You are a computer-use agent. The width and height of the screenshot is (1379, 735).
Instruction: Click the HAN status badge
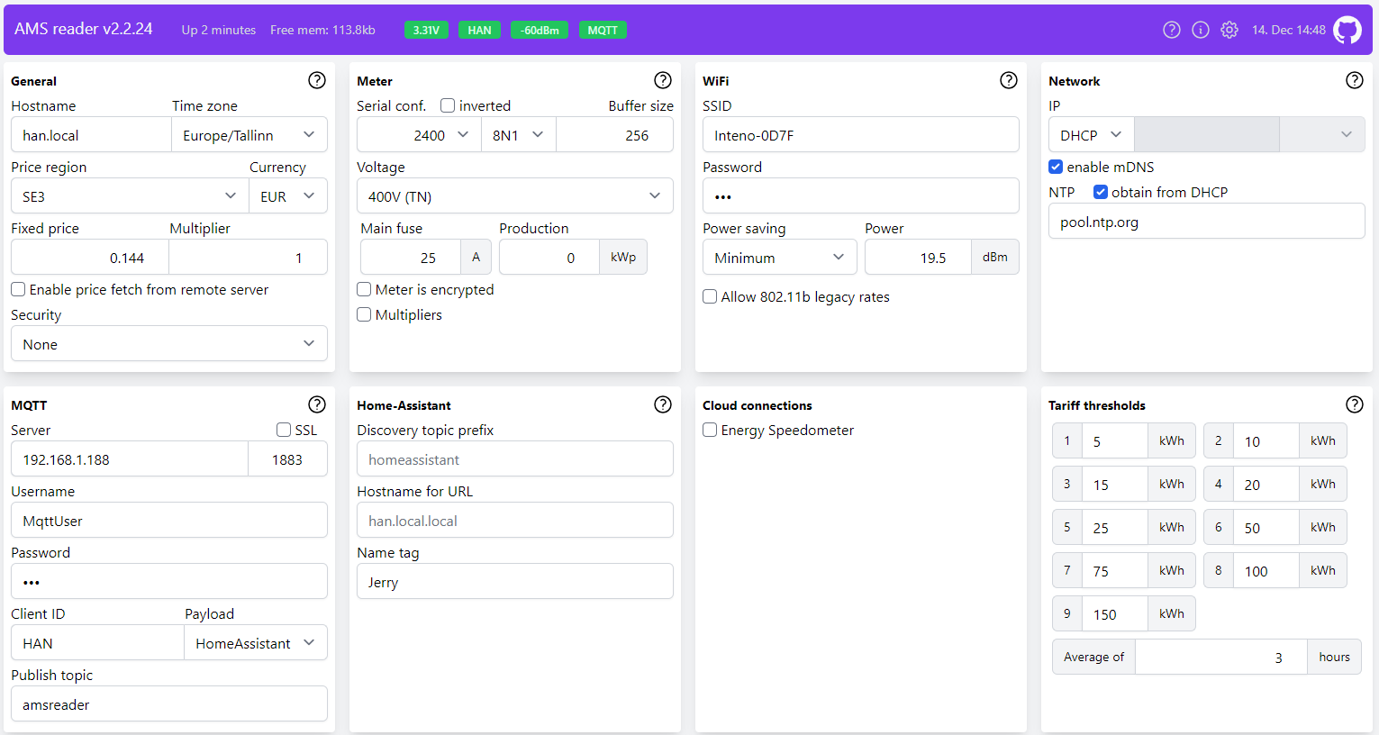479,30
